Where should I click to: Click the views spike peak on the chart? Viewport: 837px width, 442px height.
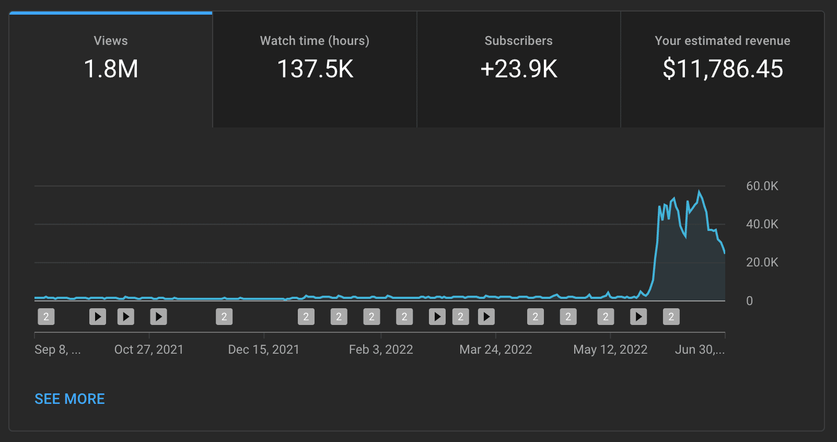coord(700,191)
